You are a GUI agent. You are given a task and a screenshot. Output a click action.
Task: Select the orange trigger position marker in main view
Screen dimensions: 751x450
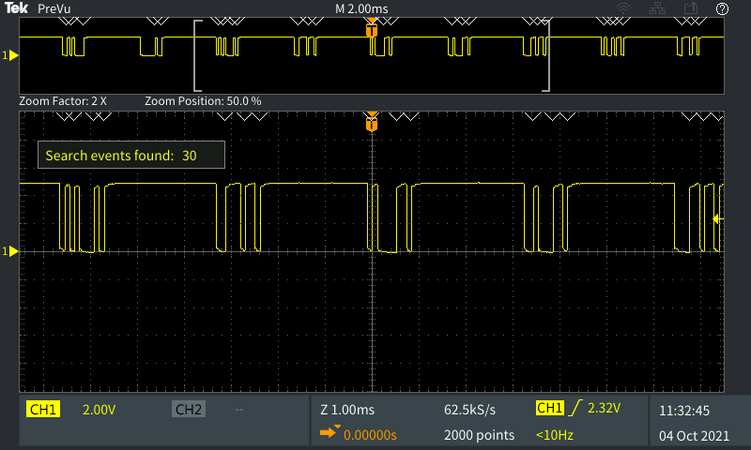point(372,122)
